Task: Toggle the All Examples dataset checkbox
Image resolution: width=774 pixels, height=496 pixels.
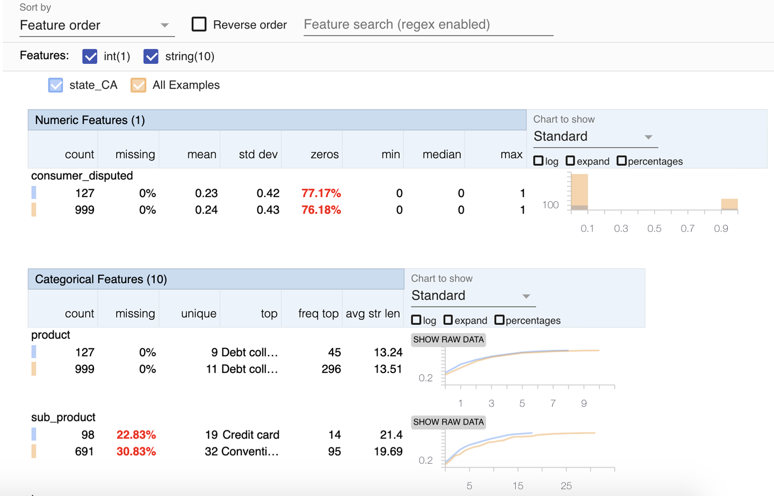Action: [x=139, y=85]
